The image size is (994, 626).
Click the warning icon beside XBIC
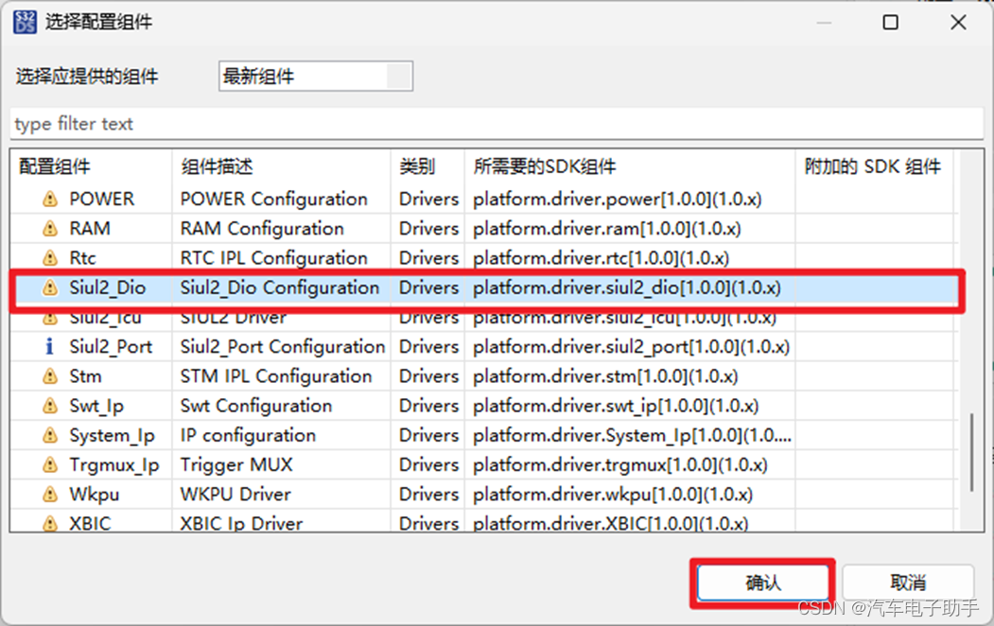pos(50,523)
